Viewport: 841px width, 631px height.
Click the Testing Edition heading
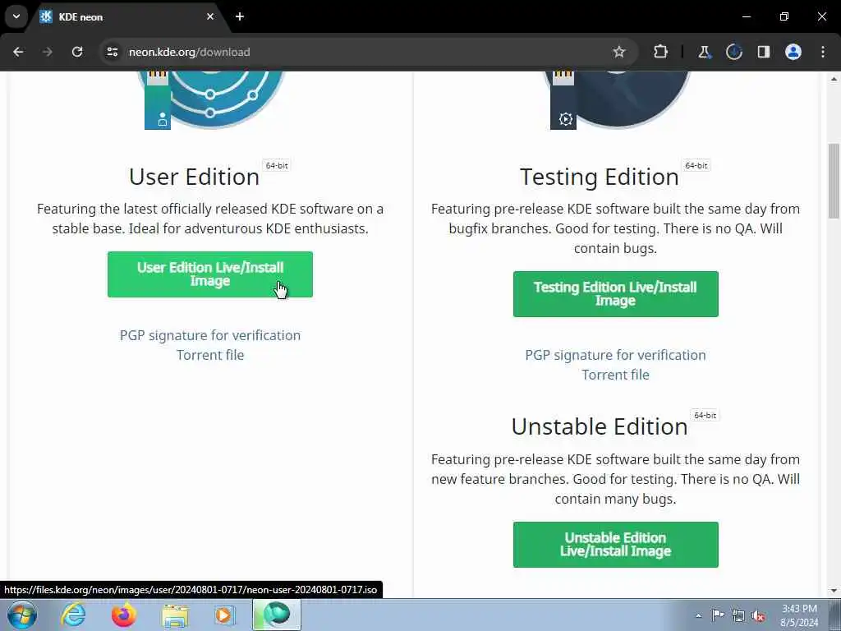click(599, 177)
